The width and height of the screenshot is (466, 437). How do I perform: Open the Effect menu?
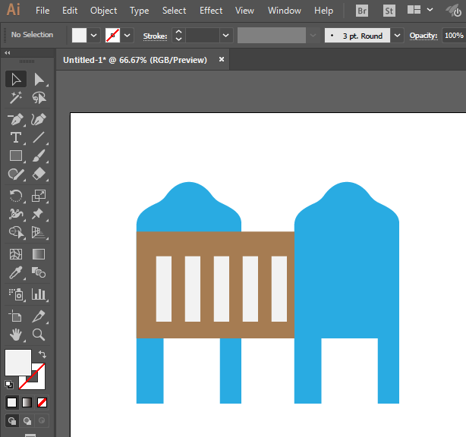[x=211, y=11]
